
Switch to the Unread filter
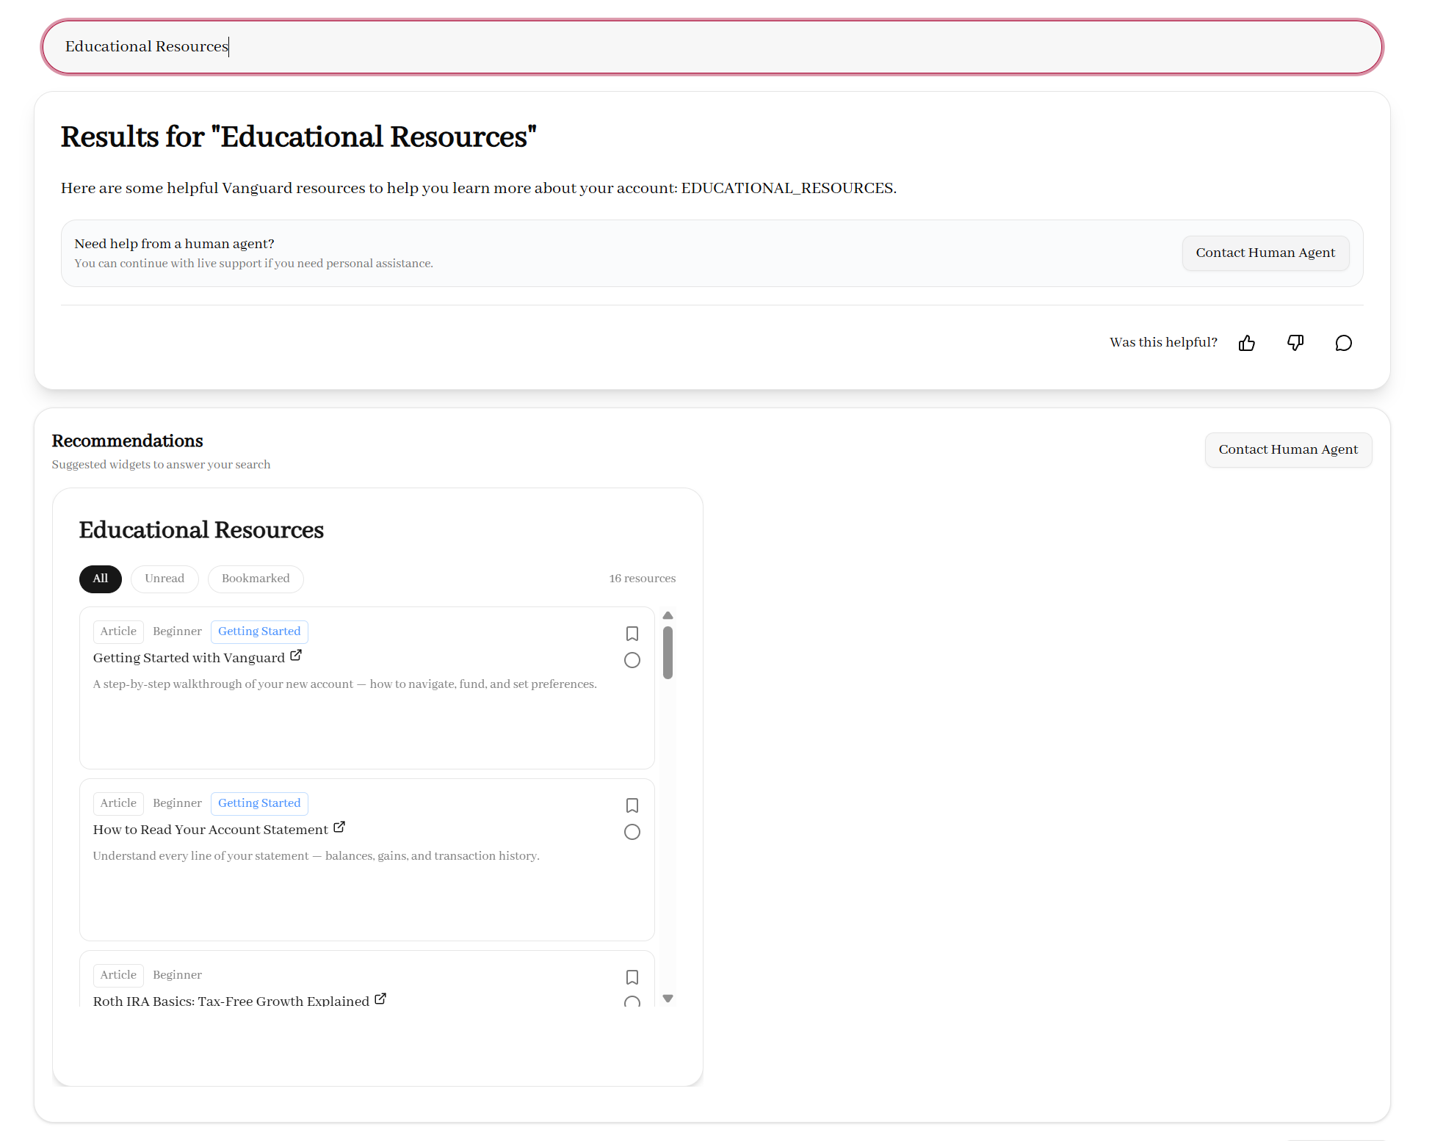(x=164, y=579)
